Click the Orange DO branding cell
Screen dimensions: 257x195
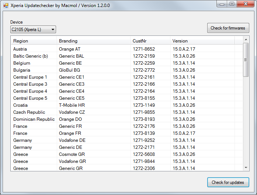click(70, 119)
